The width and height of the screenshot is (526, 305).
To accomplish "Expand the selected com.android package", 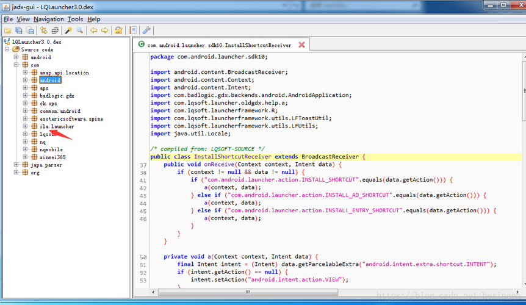I will click(x=25, y=80).
